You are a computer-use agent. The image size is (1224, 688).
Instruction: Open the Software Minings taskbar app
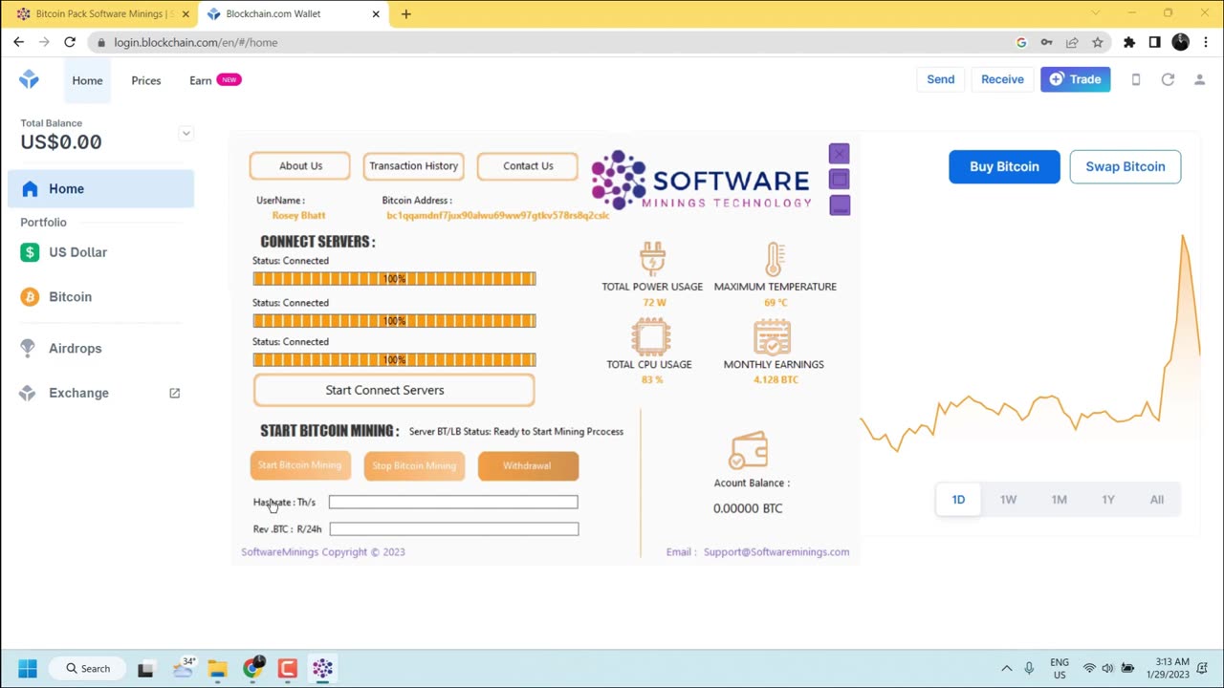click(322, 668)
